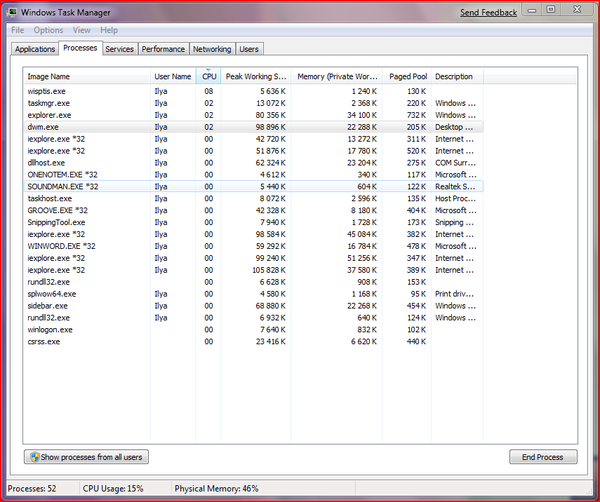Select the splwow64.exe process
The image size is (600, 502).
click(x=253, y=294)
